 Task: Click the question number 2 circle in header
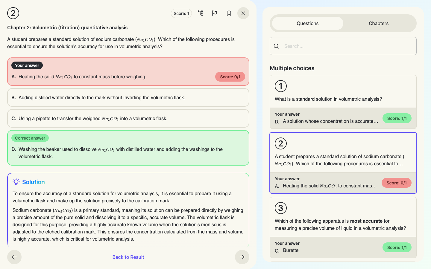coord(13,13)
